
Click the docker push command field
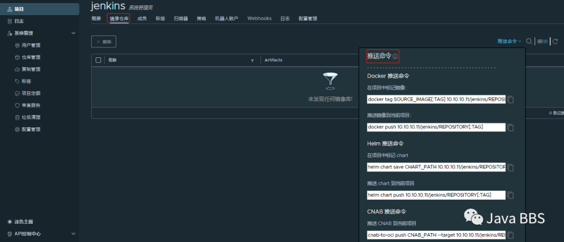tap(436, 127)
